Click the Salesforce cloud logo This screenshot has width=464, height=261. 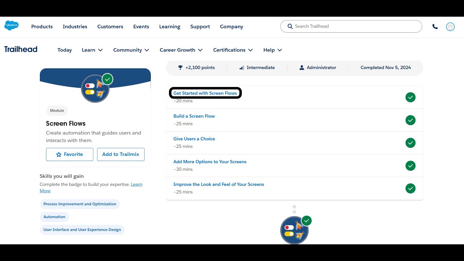11,25
